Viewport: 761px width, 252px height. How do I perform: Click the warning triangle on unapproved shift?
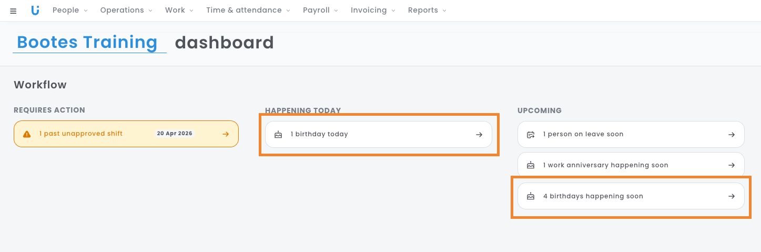coord(27,134)
